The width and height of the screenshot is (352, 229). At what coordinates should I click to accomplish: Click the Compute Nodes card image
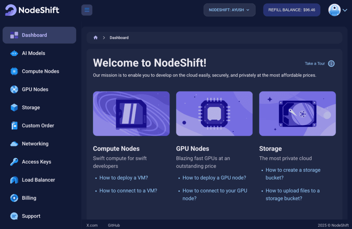pos(131,113)
